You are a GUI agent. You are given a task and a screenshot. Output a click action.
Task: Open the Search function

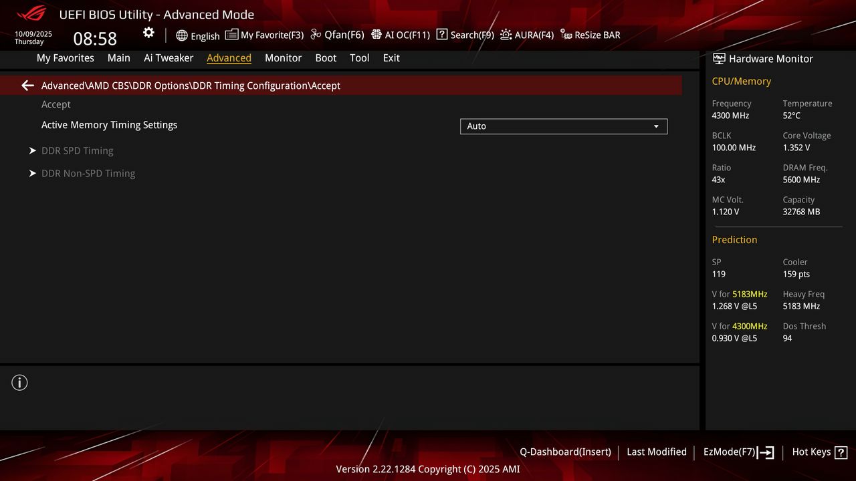[x=465, y=35]
